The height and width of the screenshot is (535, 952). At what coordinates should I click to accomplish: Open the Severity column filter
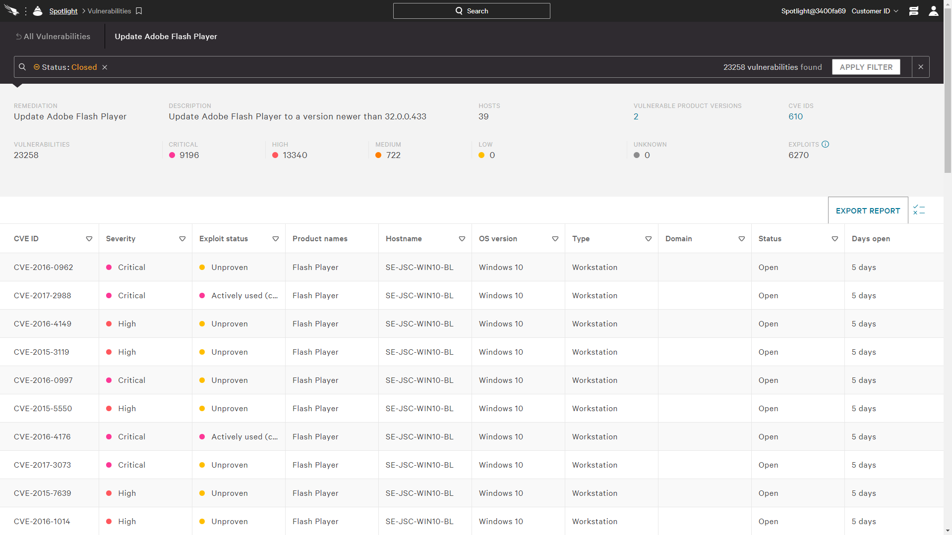[x=182, y=239]
